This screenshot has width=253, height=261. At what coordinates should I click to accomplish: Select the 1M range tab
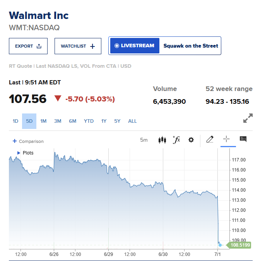[x=43, y=121]
